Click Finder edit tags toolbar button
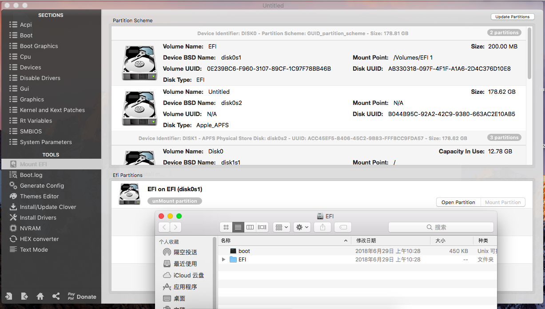The width and height of the screenshot is (545, 309). tap(343, 227)
